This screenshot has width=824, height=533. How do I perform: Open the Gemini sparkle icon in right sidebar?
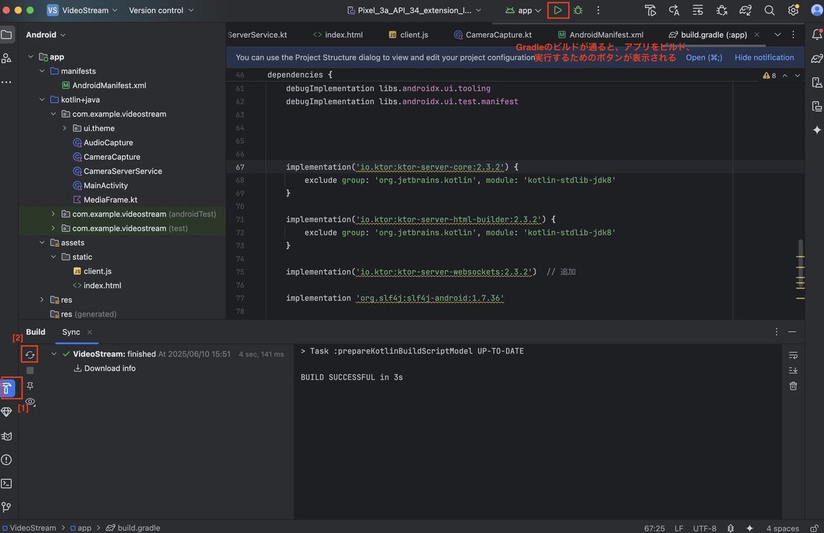[x=816, y=130]
